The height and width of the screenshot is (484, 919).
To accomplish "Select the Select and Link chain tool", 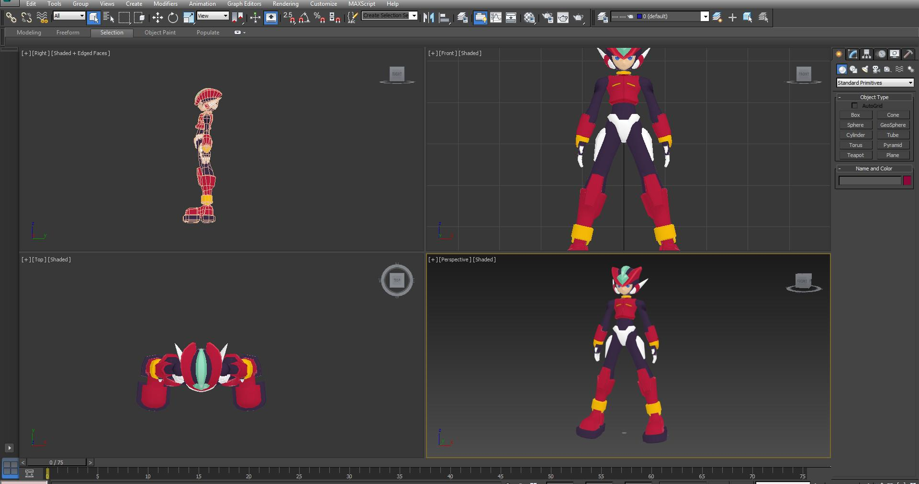I will (11, 18).
